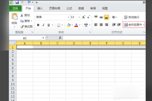Save the workbook with the floppy icon
Screen dimensions: 152x101
pyautogui.click(x=17, y=2)
